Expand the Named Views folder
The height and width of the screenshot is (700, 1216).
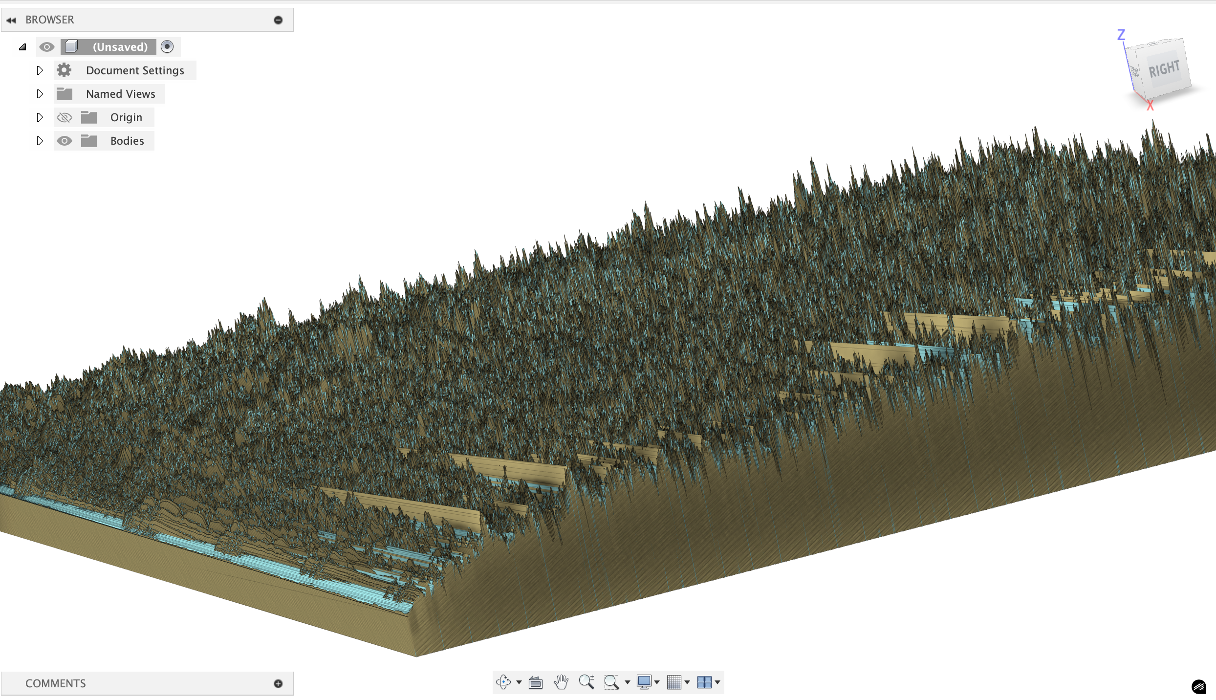[40, 94]
